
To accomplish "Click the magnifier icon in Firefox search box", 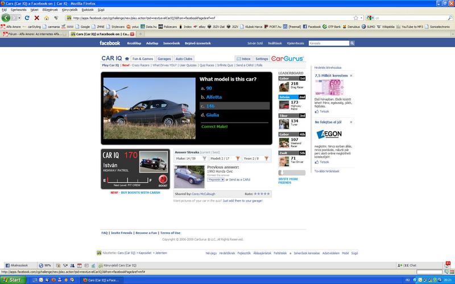I will coord(450,18).
